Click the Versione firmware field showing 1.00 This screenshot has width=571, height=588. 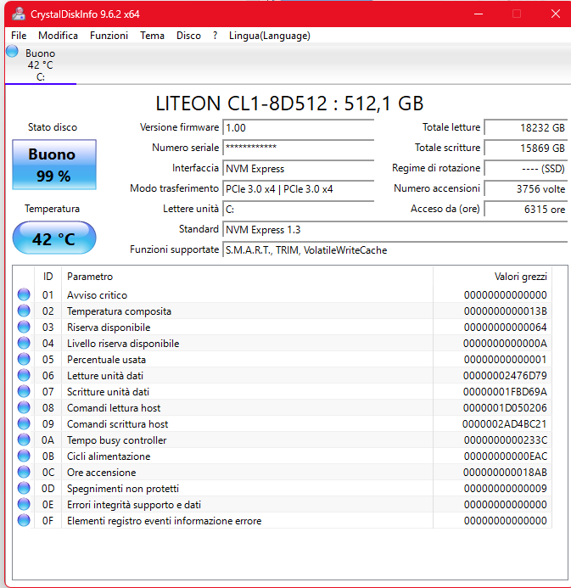point(297,127)
